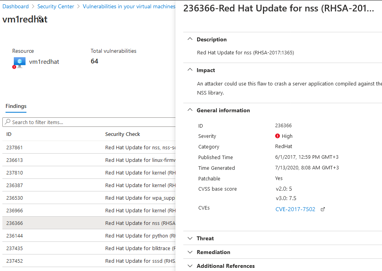Click Red Hat Update for python entry
This screenshot has width=382, height=271.
140,236
